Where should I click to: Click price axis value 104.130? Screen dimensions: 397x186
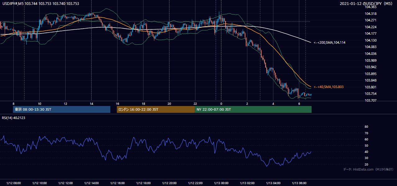(371, 40)
